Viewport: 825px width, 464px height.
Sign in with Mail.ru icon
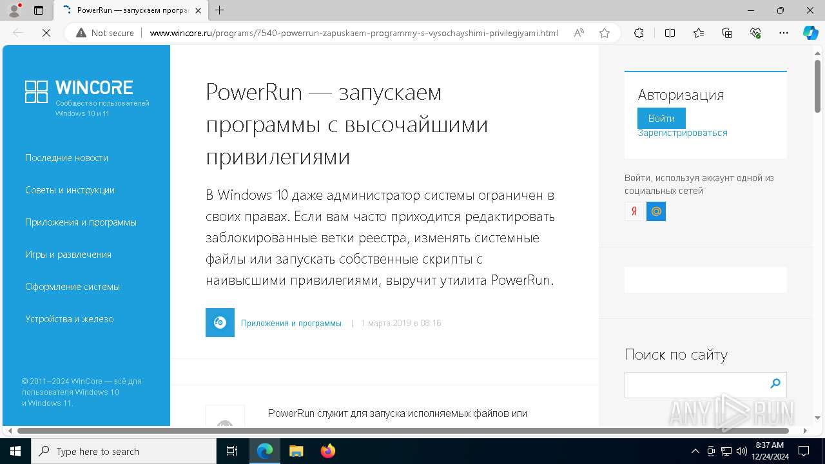pyautogui.click(x=656, y=211)
